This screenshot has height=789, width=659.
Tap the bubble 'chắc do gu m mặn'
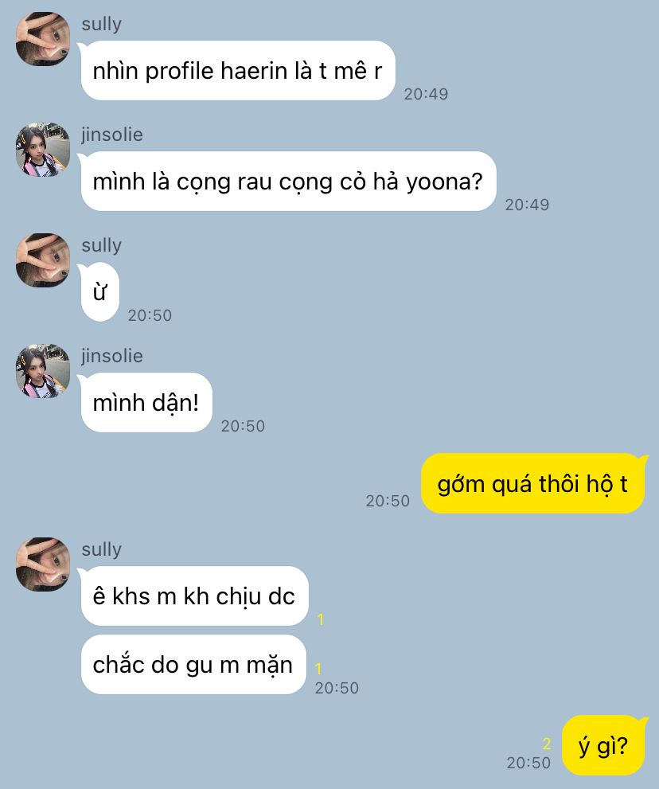[193, 664]
